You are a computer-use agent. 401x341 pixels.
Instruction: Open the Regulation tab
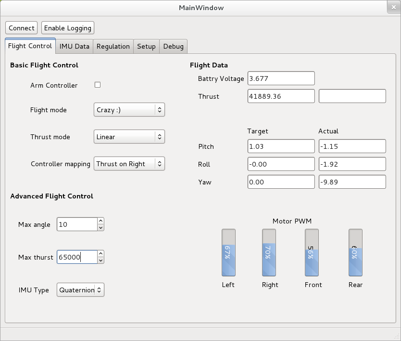[113, 46]
